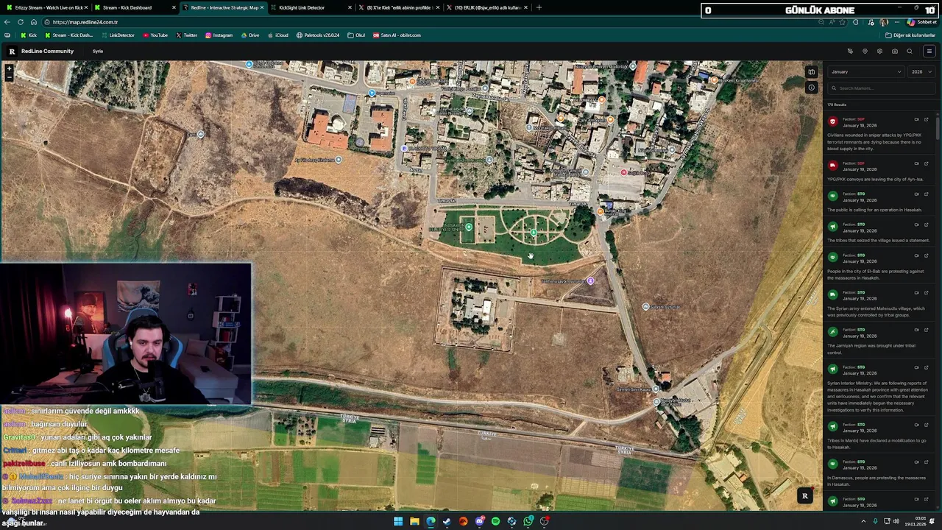Screen dimensions: 942x530
Task: Click the Syria label in RedLine header
Action: (x=98, y=52)
